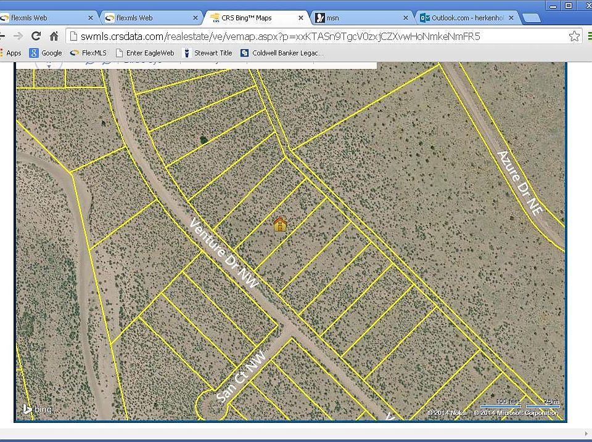Viewport: 592px width, 442px height.
Task: Close the msn tab
Action: 406,18
